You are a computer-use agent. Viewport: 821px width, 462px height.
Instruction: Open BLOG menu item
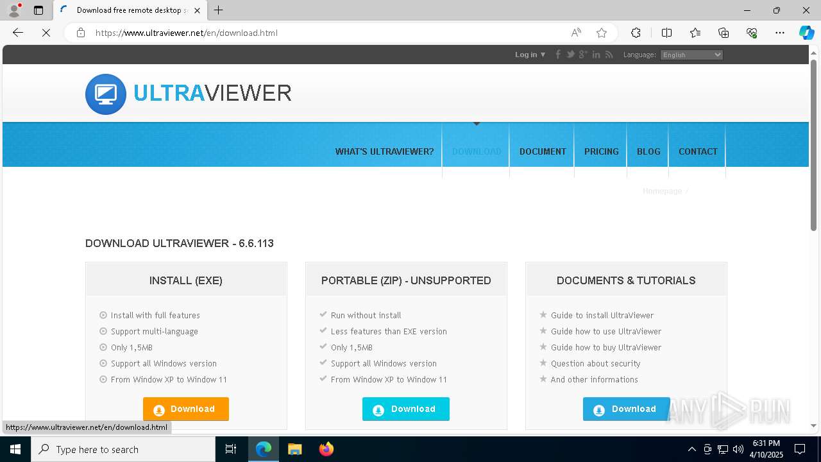pyautogui.click(x=648, y=151)
